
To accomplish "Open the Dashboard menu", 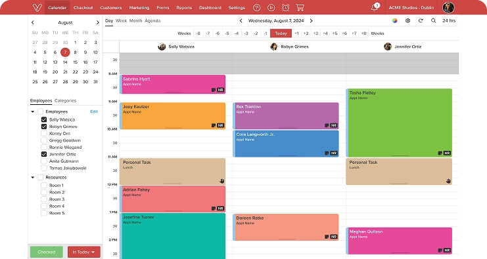I will point(210,7).
